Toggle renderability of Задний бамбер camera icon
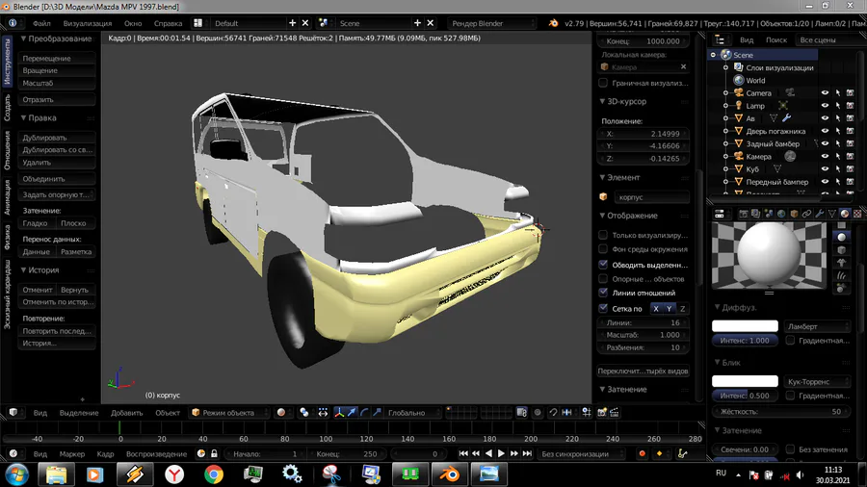 851,143
